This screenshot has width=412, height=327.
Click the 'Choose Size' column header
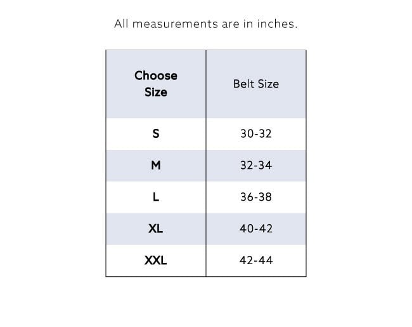pos(156,84)
